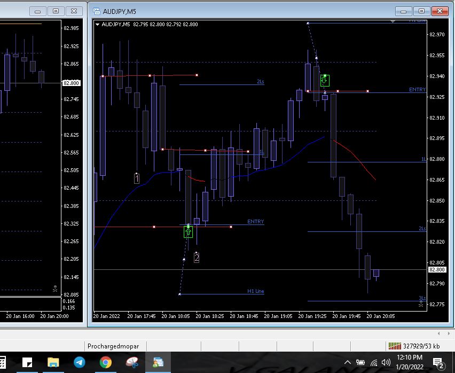This screenshot has width=455, height=373.
Task: Launch Google Chrome from the taskbar
Action: point(106,363)
